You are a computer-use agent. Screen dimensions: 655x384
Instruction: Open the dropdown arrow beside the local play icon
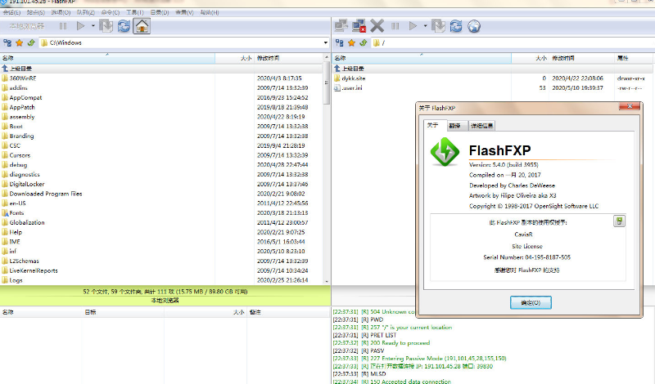[93, 26]
